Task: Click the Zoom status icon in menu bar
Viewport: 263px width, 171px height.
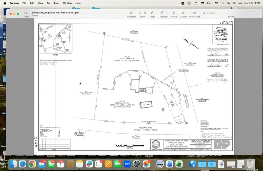Action: [x=183, y=3]
